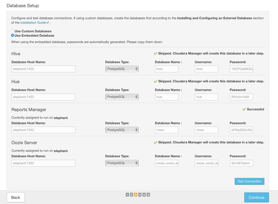
Task: Click Hive Database Host Name field
Action: pos(43,69)
